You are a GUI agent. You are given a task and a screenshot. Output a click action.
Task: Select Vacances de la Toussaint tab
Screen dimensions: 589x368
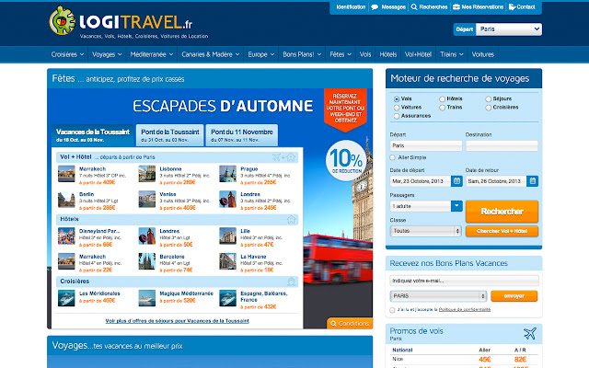pos(93,135)
